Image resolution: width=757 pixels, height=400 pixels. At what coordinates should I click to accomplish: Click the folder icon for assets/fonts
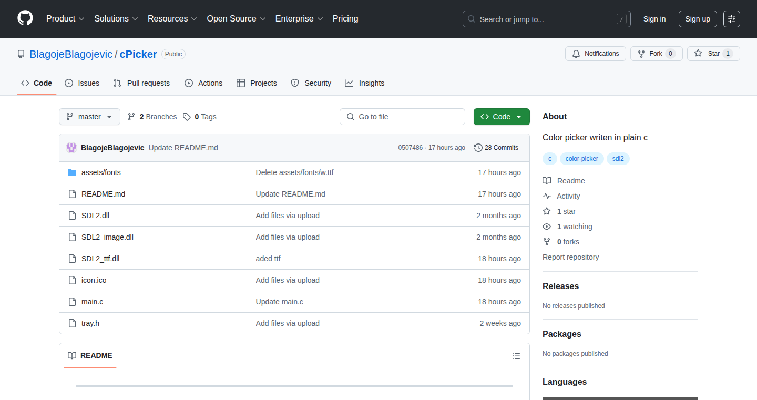72,172
